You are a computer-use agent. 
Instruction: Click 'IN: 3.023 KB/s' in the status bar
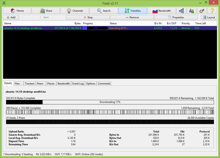[x=44, y=154]
